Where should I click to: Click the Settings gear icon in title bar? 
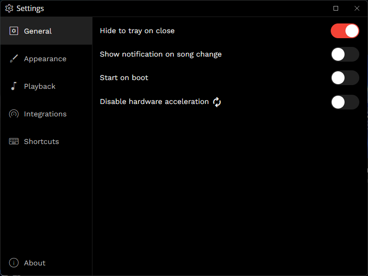(9, 8)
